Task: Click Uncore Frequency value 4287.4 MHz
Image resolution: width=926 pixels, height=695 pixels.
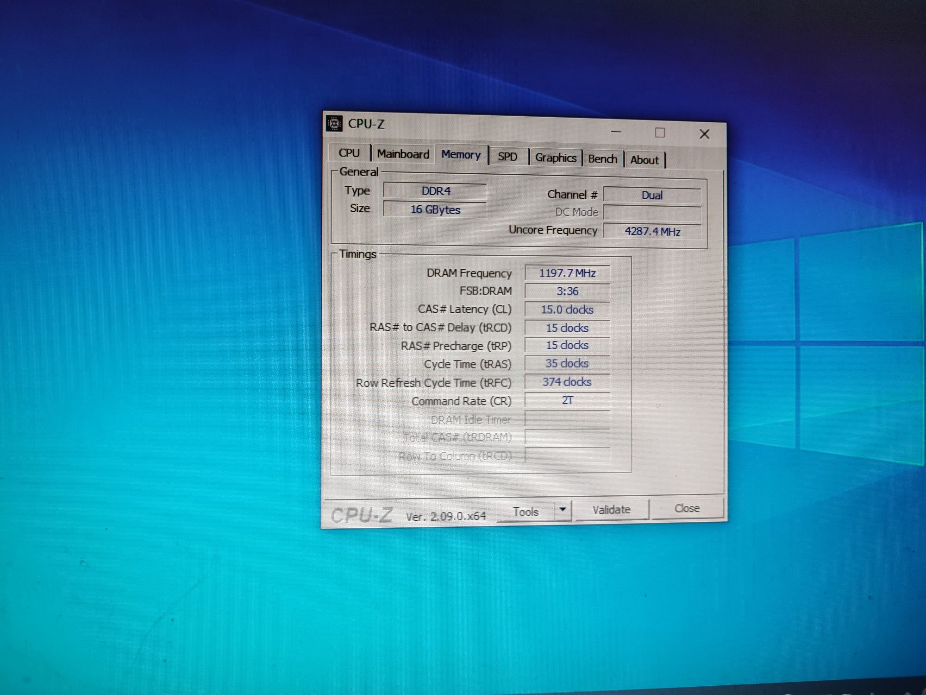Action: tap(652, 231)
